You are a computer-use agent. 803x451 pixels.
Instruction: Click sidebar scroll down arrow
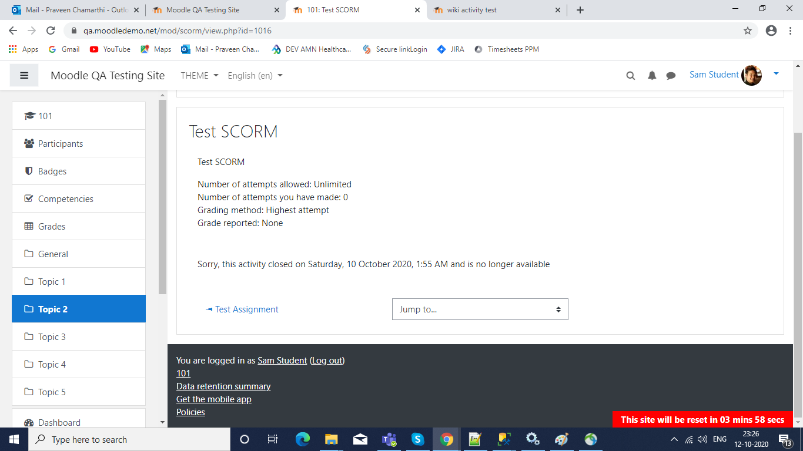tap(163, 422)
